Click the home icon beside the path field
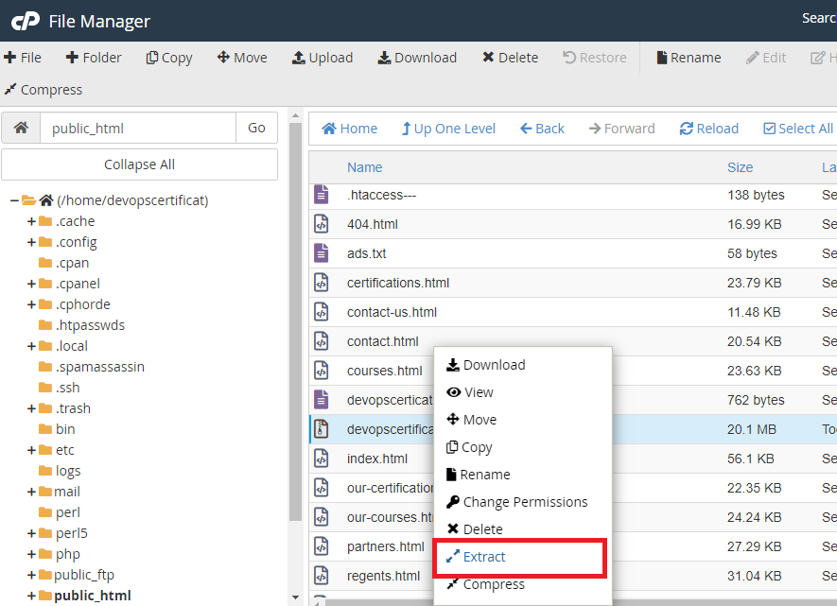This screenshot has width=837, height=606. [x=21, y=128]
